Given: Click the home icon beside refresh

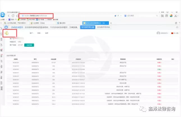Looking at the screenshot, I should [17, 16].
